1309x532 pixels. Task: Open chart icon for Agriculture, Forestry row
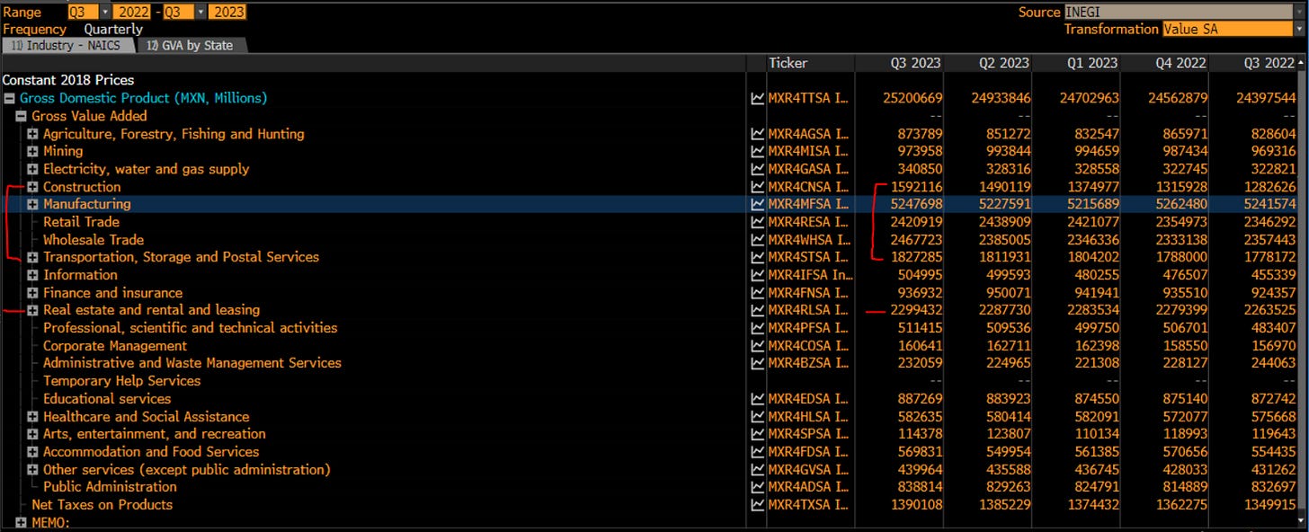pos(757,134)
